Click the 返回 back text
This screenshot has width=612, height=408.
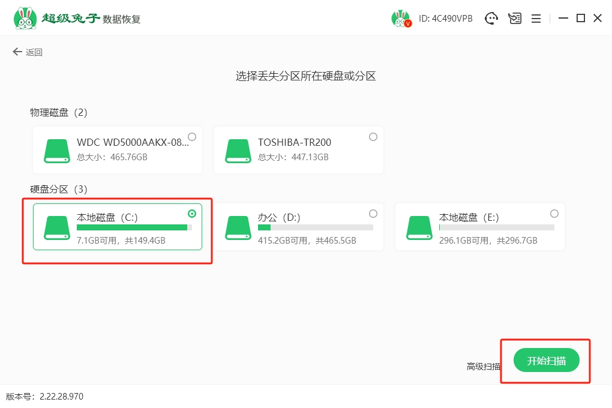pos(34,53)
